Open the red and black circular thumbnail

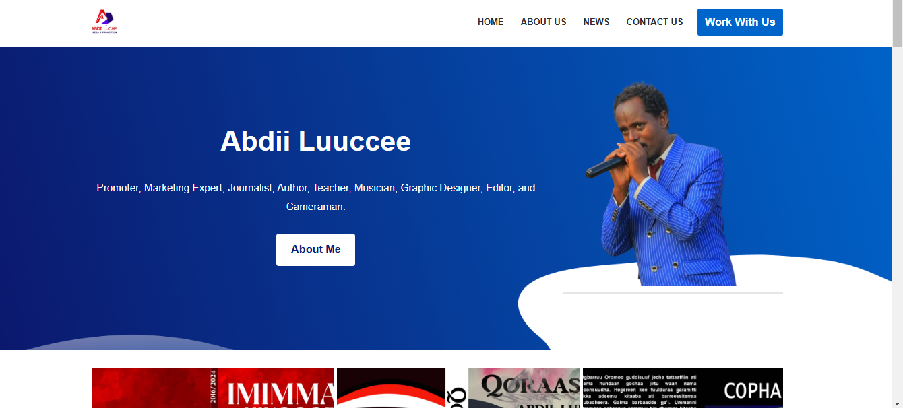tap(391, 388)
